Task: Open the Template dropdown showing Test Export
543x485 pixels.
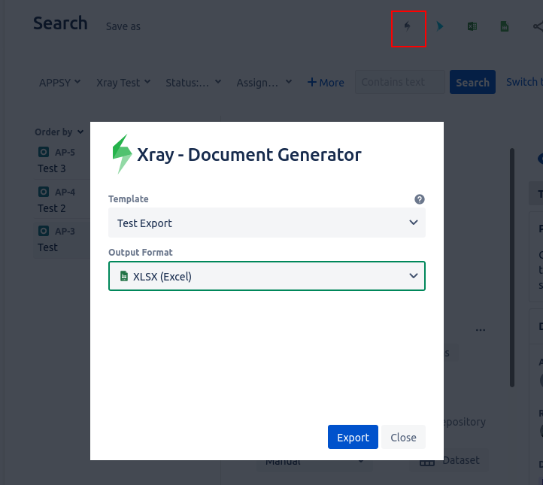Action: pos(267,223)
